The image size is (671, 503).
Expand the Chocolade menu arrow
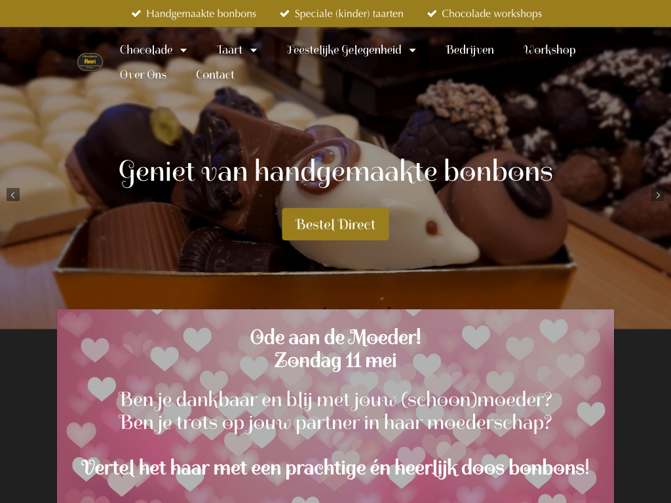[183, 50]
